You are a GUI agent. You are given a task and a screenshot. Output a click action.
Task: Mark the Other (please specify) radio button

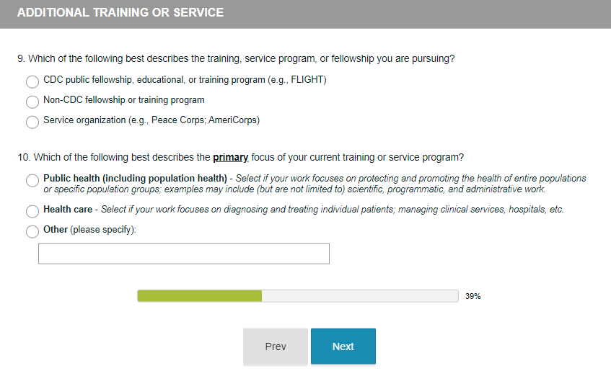(32, 232)
